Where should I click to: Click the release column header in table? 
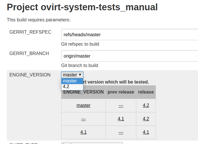coord(146,92)
